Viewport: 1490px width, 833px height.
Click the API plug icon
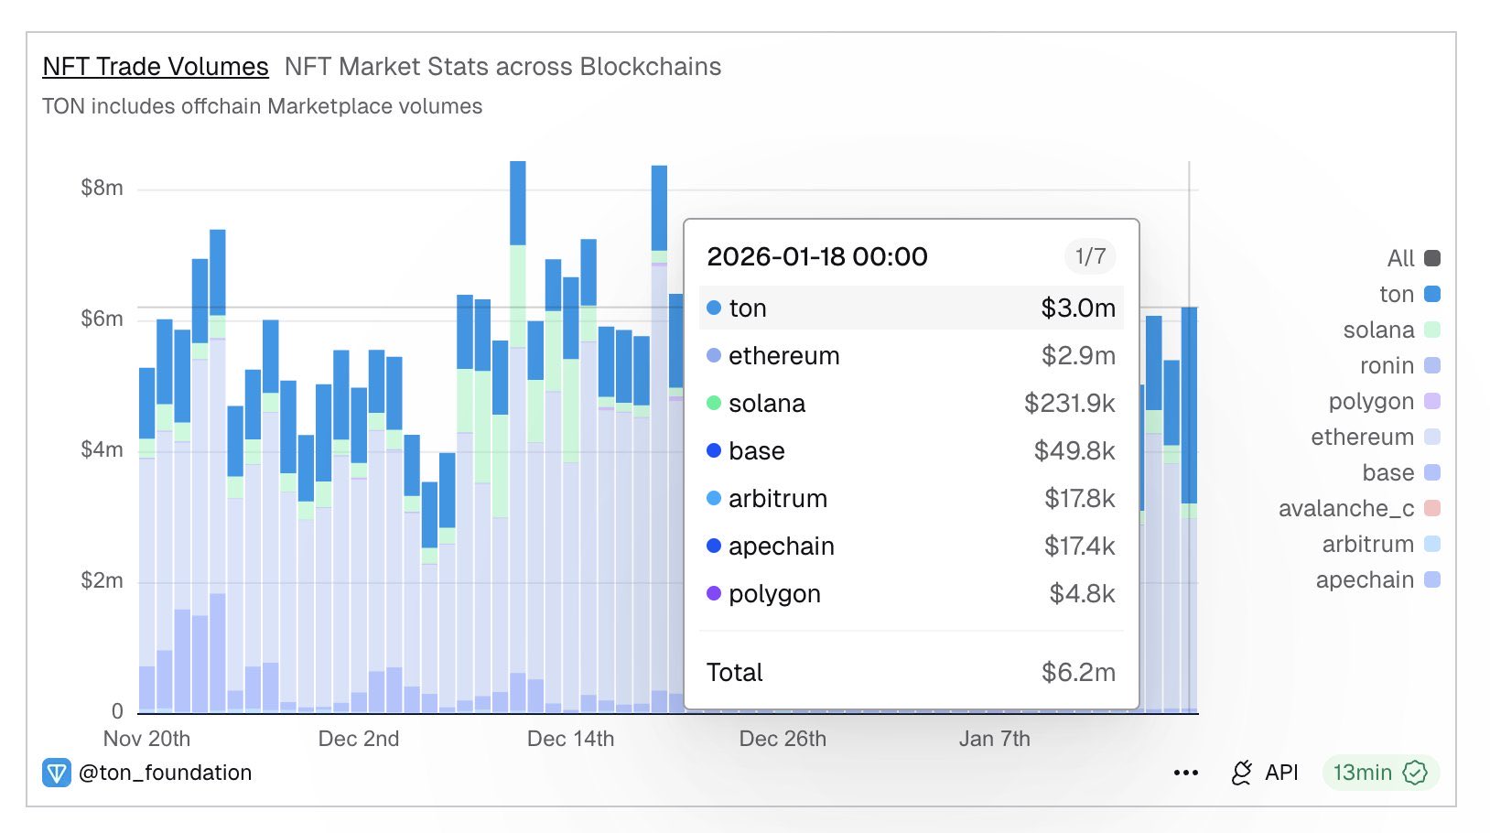1242,773
